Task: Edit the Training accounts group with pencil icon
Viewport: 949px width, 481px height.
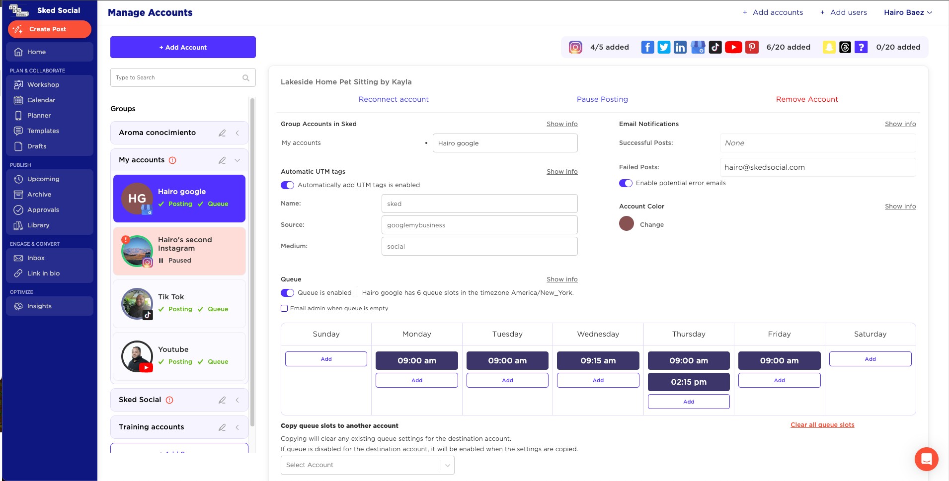Action: [222, 427]
